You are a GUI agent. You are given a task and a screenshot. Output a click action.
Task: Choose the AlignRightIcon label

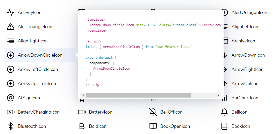33,41
